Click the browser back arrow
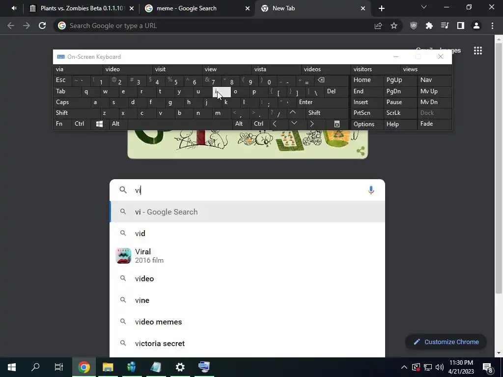Screen dimensions: 503x377 pos(11,26)
